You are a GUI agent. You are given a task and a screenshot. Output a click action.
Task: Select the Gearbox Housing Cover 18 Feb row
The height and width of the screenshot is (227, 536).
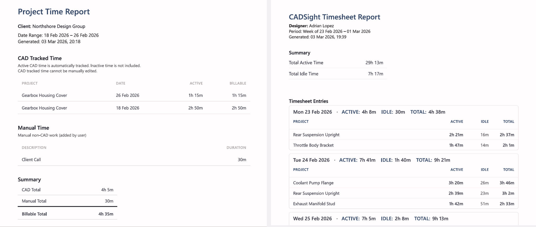click(134, 108)
